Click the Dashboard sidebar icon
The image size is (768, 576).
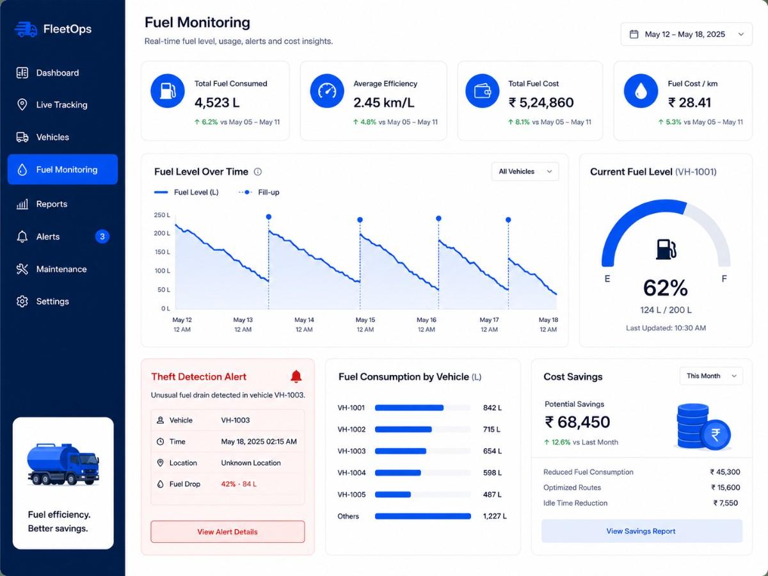(22, 73)
